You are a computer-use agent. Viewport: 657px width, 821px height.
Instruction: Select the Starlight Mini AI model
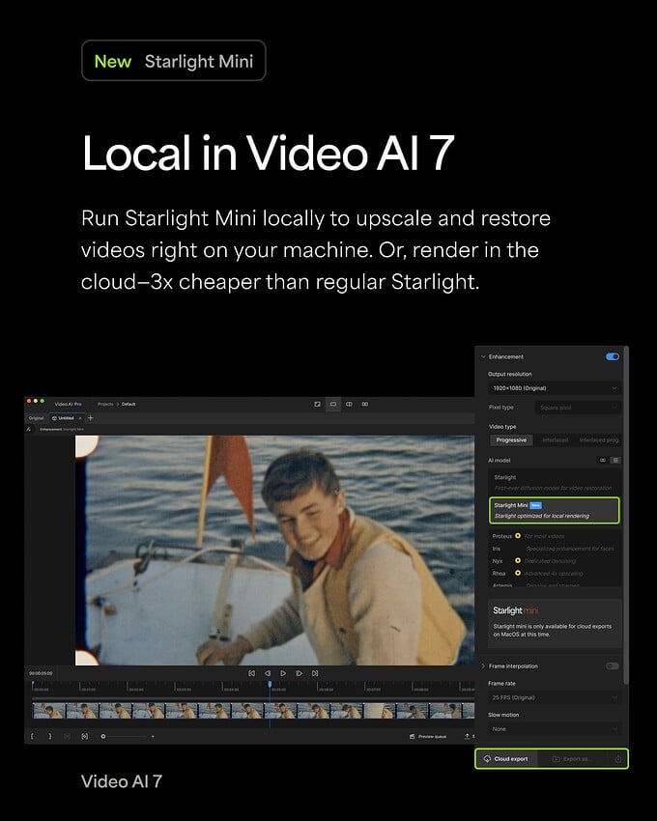[555, 511]
